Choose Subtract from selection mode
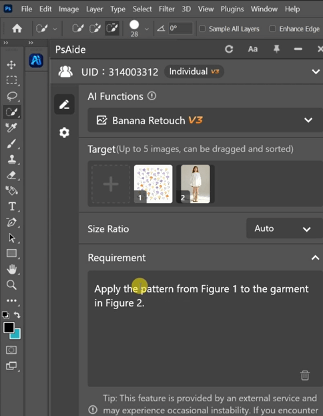Screen dimensions: 323x416 pos(112,28)
